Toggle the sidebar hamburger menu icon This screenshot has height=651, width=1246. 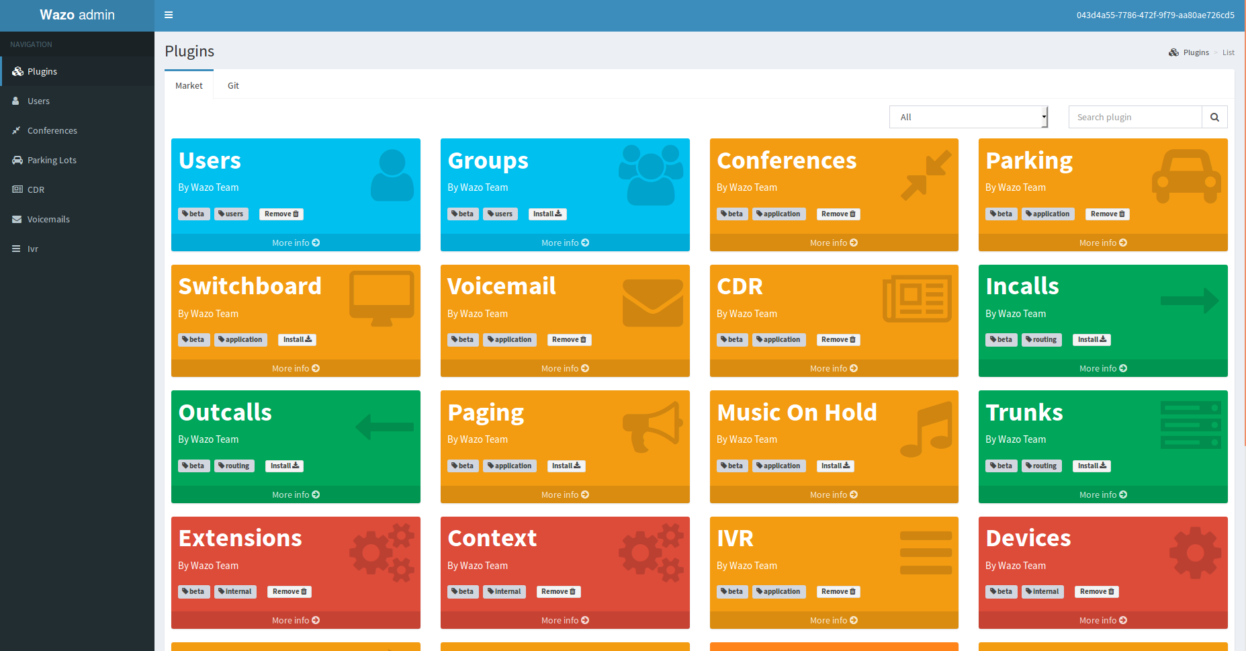(x=169, y=15)
